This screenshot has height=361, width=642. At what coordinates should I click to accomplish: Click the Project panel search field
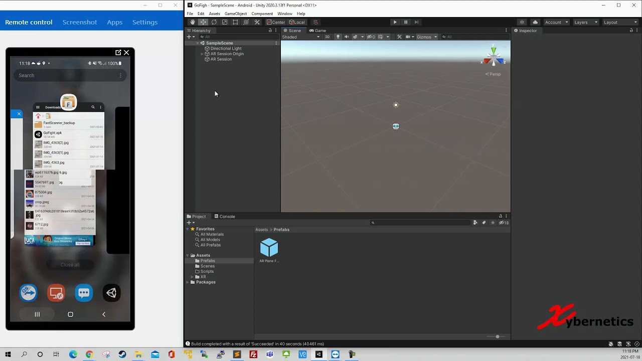coord(420,223)
